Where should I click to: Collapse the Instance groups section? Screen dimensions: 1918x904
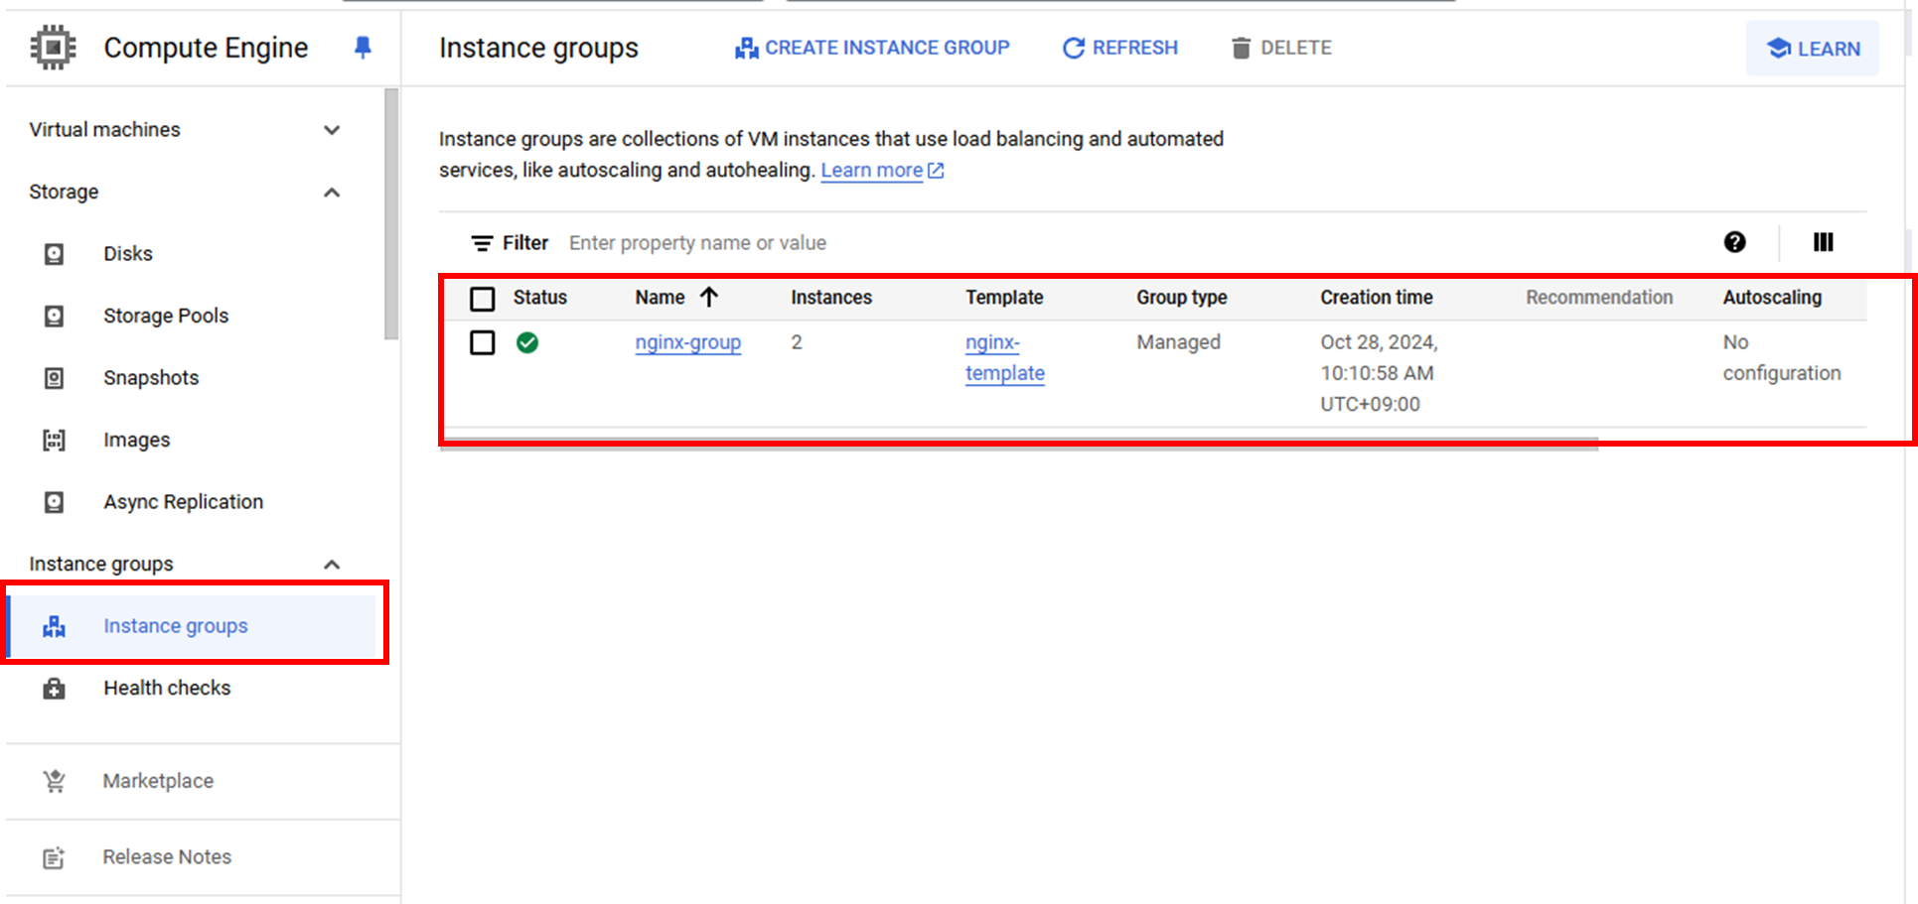pos(332,565)
